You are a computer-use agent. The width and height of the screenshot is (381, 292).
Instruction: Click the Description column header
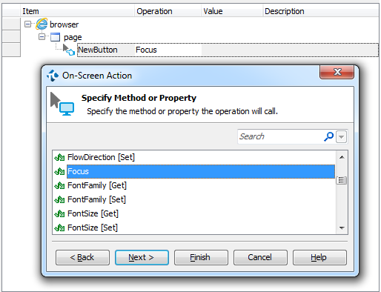[321, 11]
